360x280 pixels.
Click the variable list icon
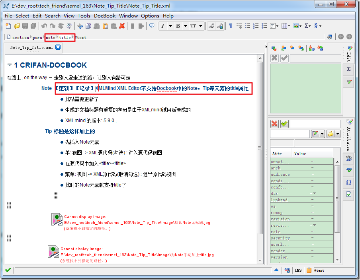[264, 26]
